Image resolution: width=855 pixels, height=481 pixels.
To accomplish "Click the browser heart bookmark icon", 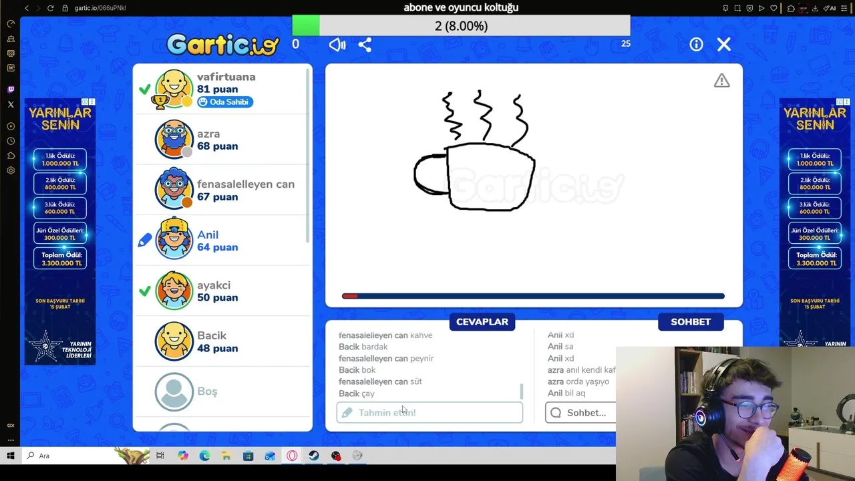I will (774, 8).
